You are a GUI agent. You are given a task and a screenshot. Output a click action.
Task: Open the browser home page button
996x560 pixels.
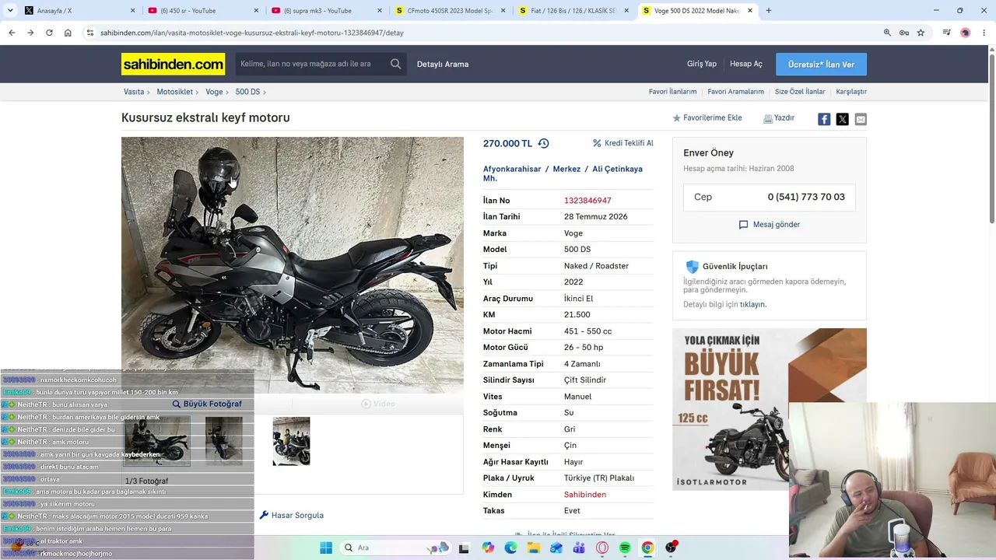tap(68, 33)
